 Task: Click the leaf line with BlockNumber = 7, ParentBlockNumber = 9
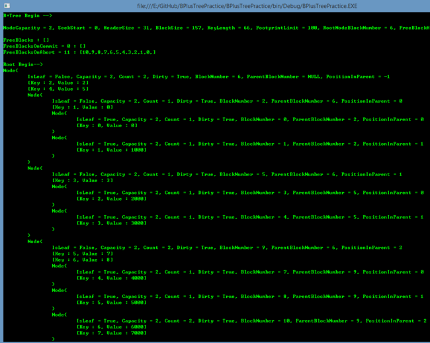click(250, 272)
